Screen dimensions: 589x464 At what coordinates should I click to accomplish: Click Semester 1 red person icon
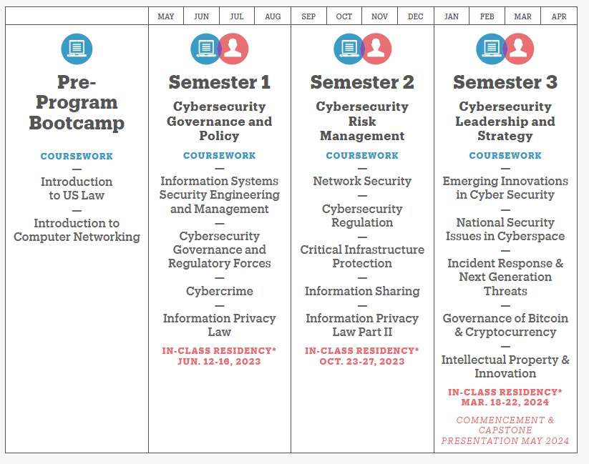pos(235,49)
